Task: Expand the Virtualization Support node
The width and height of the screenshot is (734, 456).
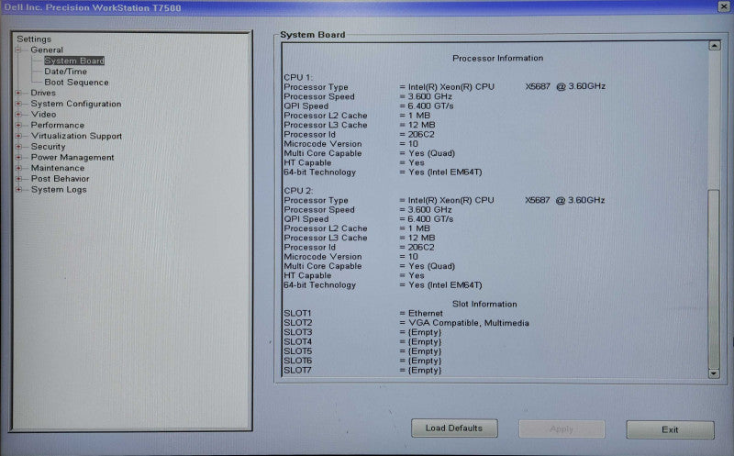Action: coord(18,136)
